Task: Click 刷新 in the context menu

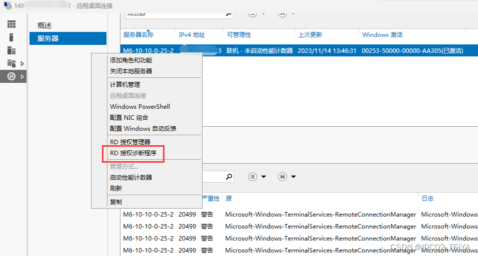Action: point(116,189)
